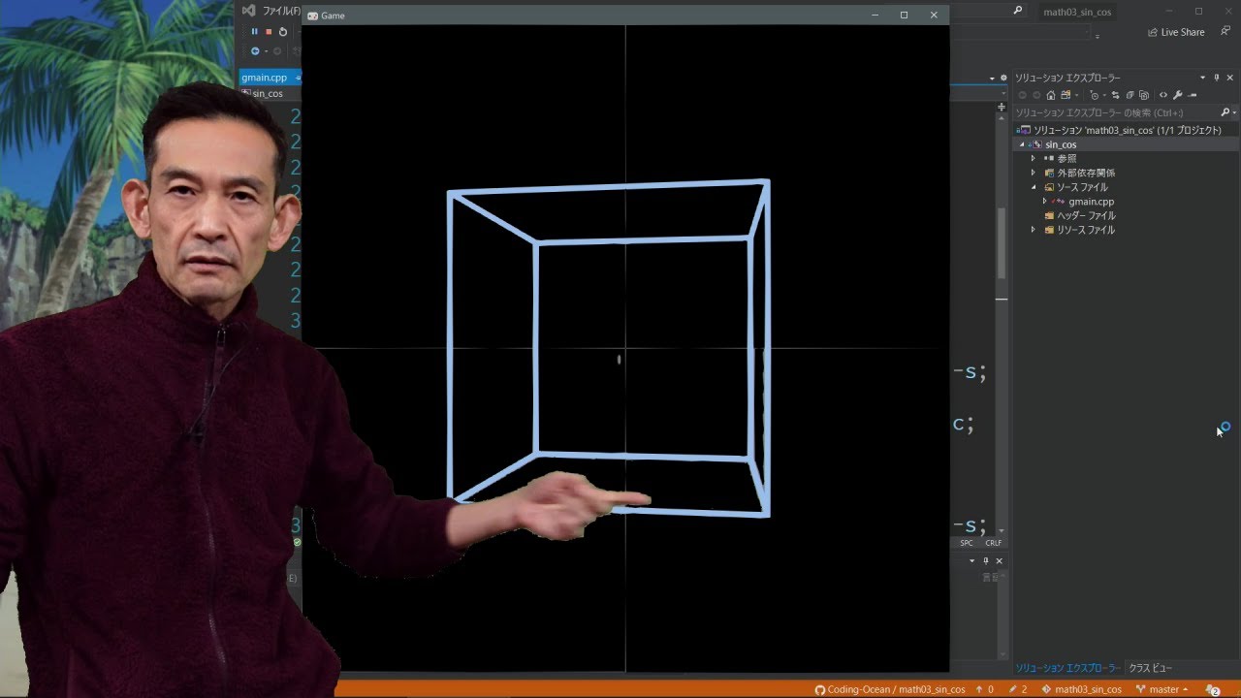Pause debugging with the pause icon
The image size is (1241, 698).
(255, 32)
